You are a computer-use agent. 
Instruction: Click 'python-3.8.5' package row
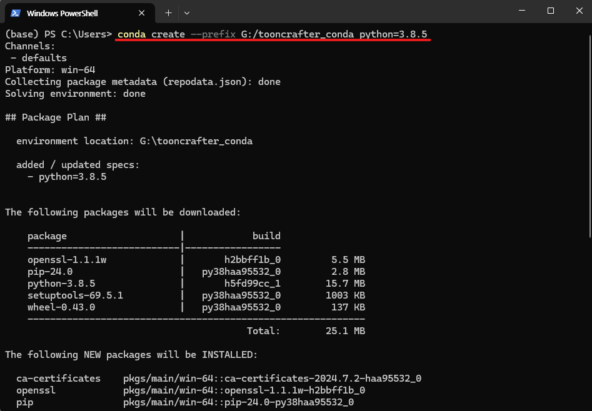tap(61, 284)
